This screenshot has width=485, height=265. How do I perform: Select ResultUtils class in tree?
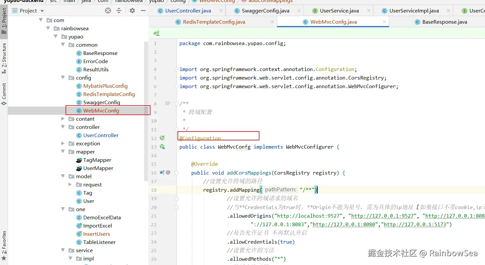tap(96, 69)
